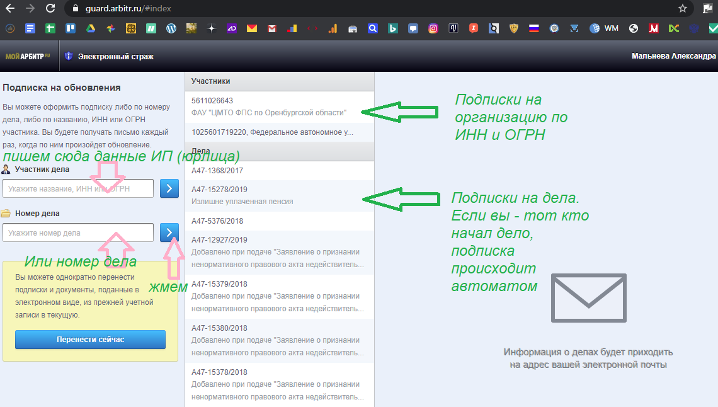Open the Trello bookmark icon

70,28
